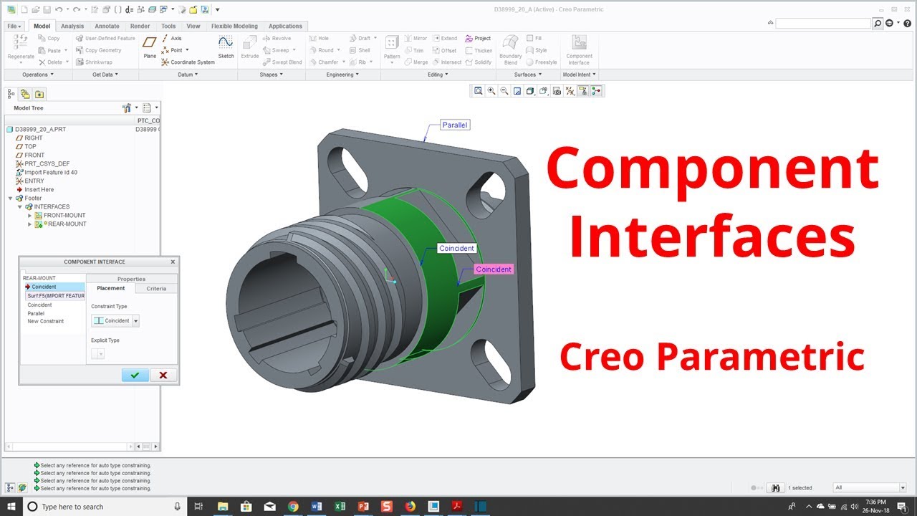Viewport: 917px width, 516px height.
Task: Expand the REAR-MOUNT tree node
Action: (30, 224)
